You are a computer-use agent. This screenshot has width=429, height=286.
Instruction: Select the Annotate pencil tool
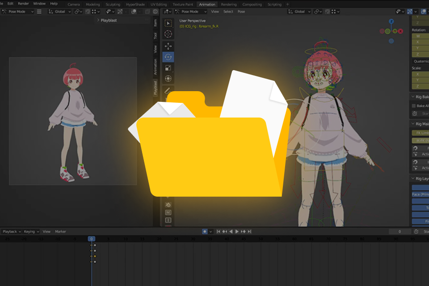pos(167,91)
